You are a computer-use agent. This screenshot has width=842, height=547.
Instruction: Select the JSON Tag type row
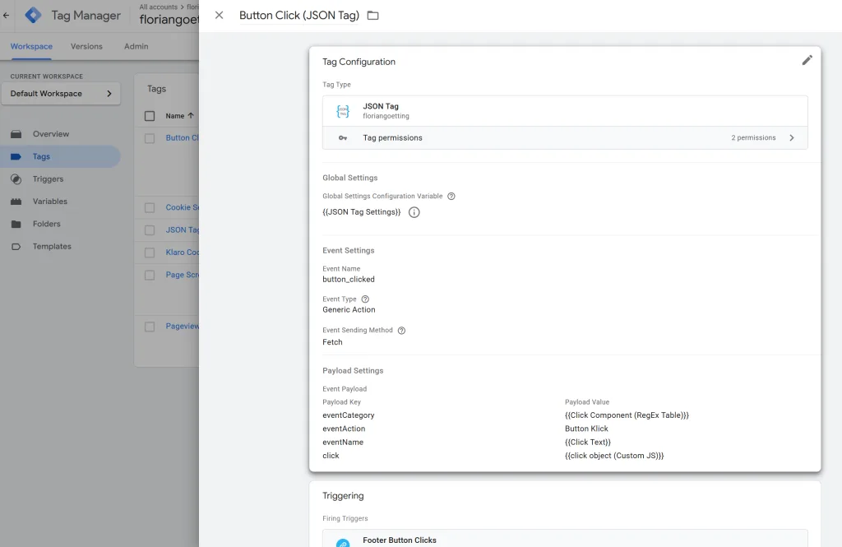pos(565,111)
